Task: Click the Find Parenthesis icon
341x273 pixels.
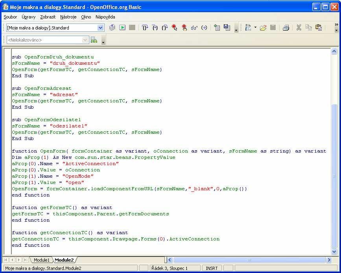Action: [x=204, y=27]
